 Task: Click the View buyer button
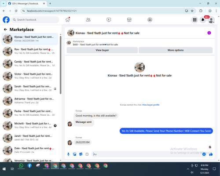(x=102, y=50)
